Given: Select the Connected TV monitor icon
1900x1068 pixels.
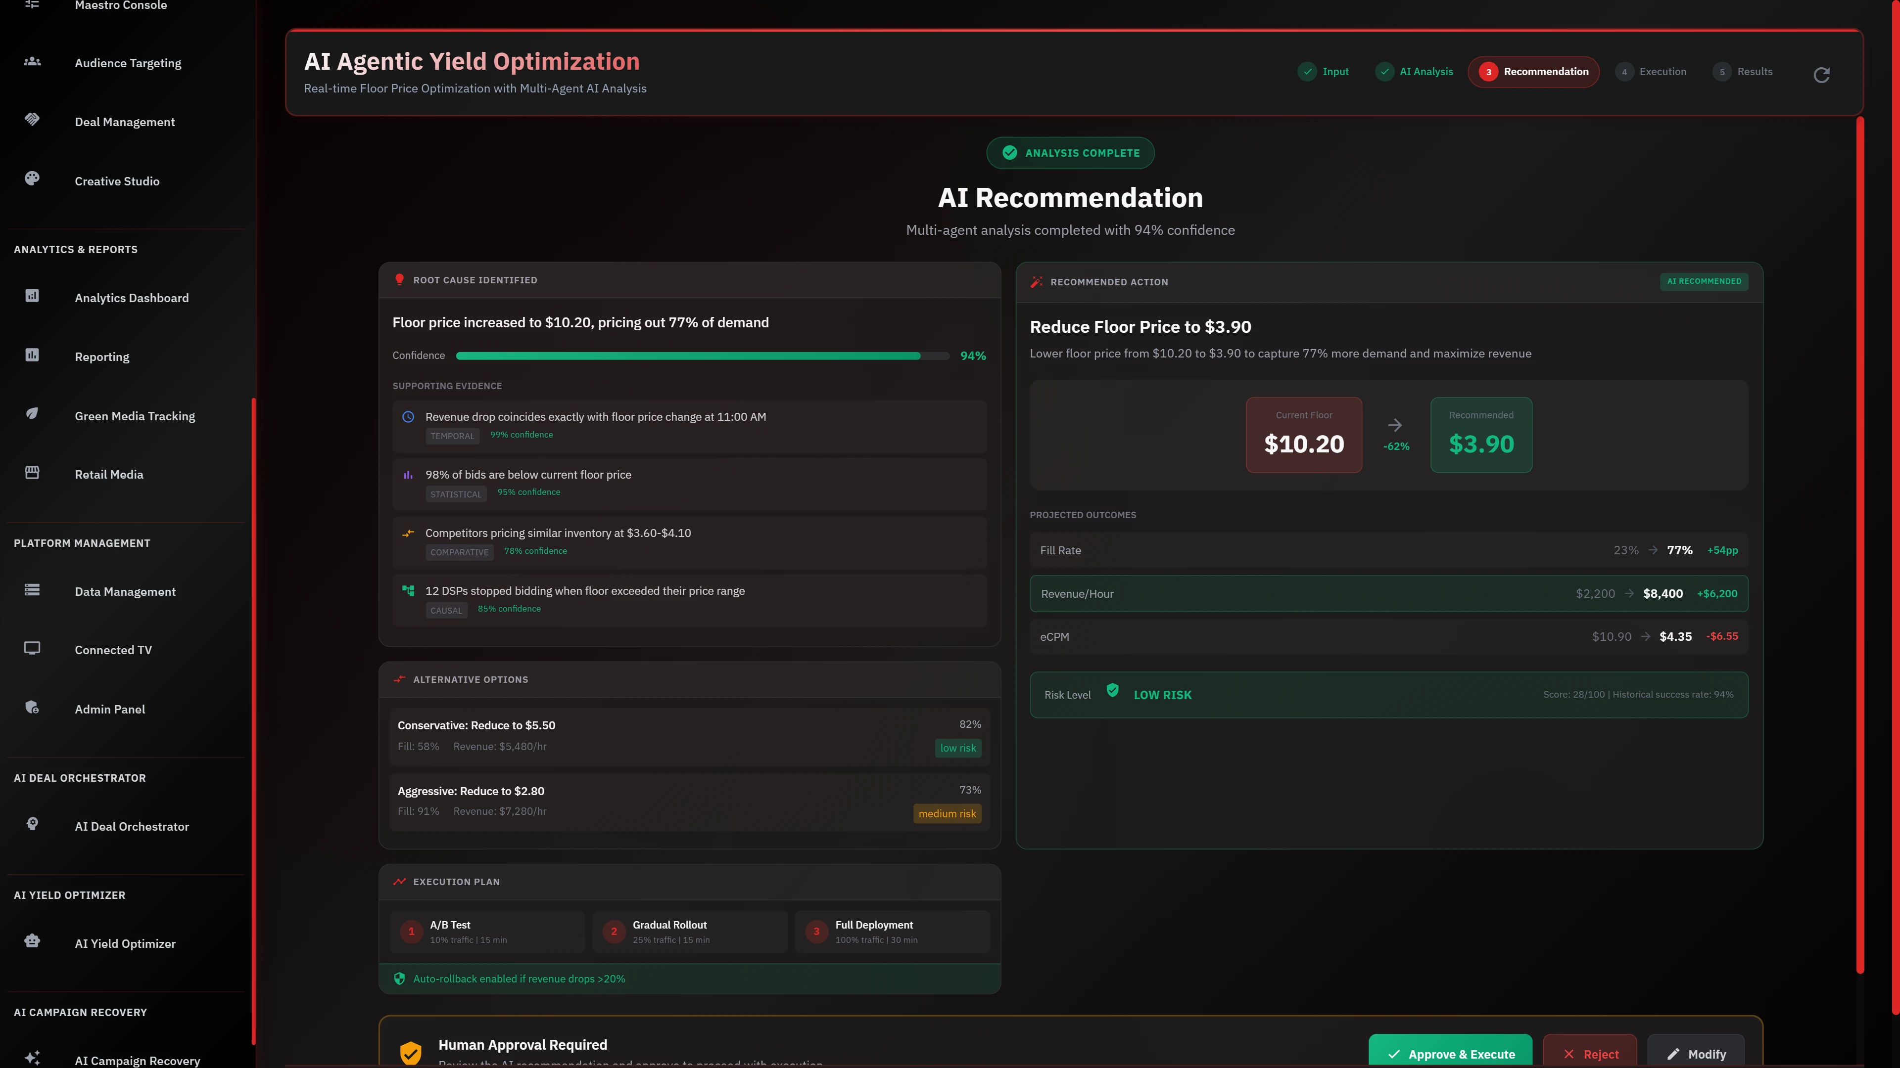Looking at the screenshot, I should (x=32, y=648).
